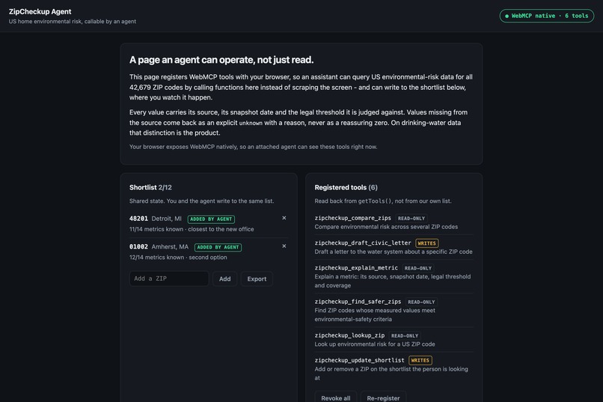The width and height of the screenshot is (603, 402).
Task: Select zipcheckup_update_shortlist tool name
Action: click(x=360, y=360)
